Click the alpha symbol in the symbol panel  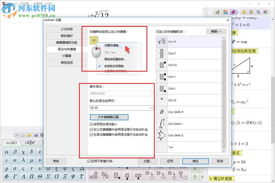7,152
